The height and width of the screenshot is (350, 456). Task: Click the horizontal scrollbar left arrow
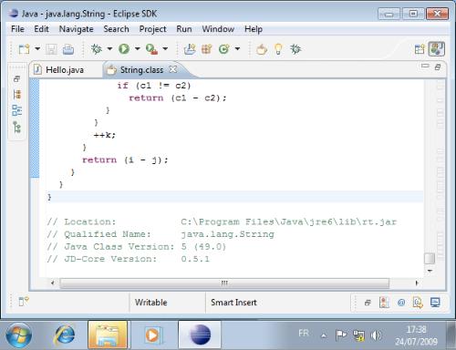click(53, 283)
